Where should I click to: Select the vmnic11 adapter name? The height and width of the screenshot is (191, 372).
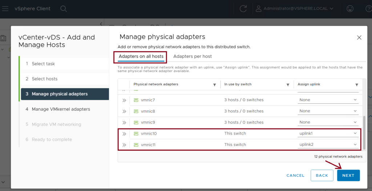(x=149, y=145)
